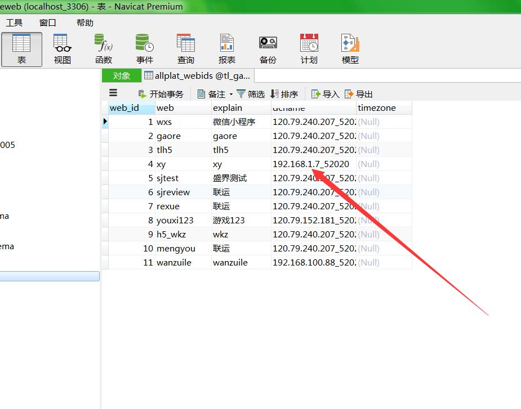The width and height of the screenshot is (521, 409).
Task: Expand the 备注 dropdown arrow
Action: tap(231, 95)
